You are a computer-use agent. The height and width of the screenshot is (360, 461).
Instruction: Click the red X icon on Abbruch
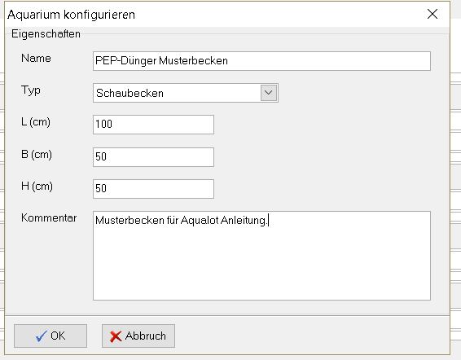[116, 336]
